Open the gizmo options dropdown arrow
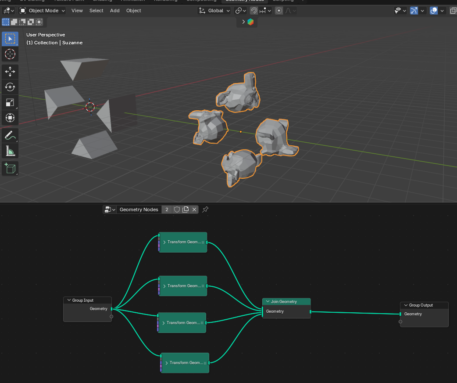Screen dimensions: 457x383 click(x=422, y=11)
